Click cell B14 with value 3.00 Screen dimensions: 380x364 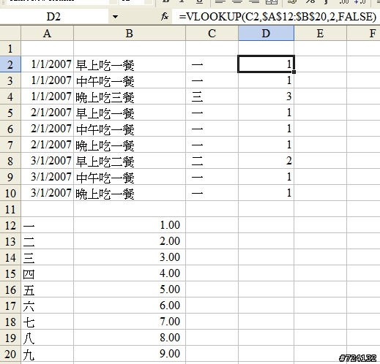click(x=130, y=257)
